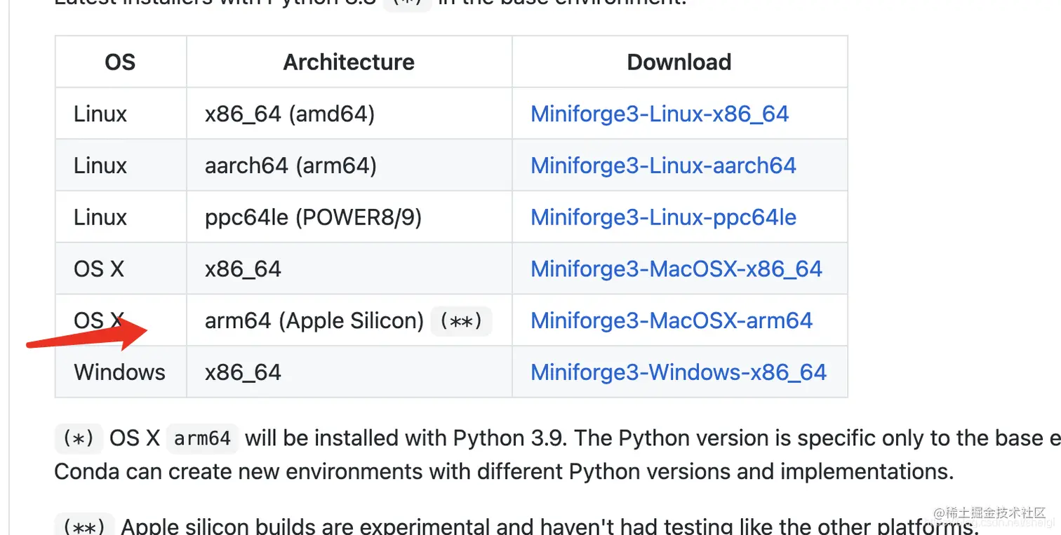Click the (**) badge beside Apple Silicon
The height and width of the screenshot is (535, 1061).
[461, 321]
